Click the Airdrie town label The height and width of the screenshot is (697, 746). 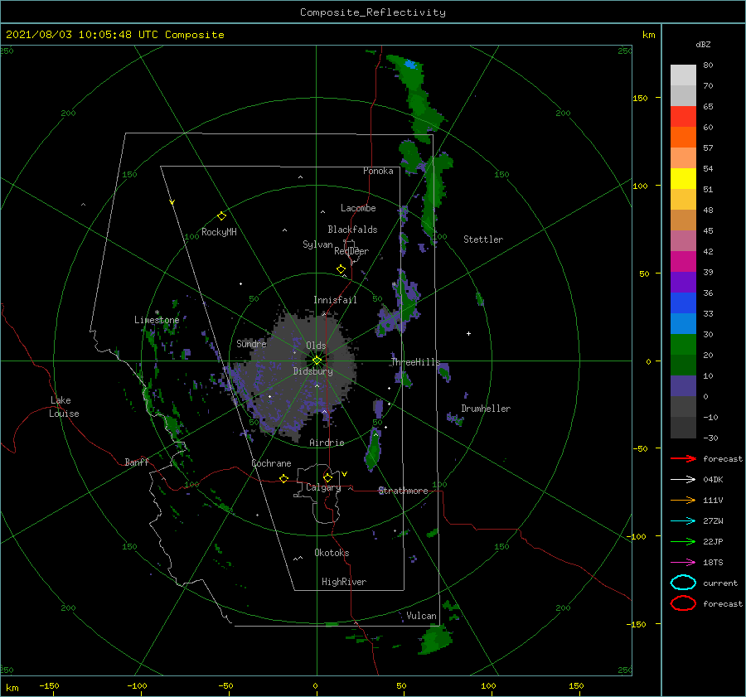[x=327, y=443]
